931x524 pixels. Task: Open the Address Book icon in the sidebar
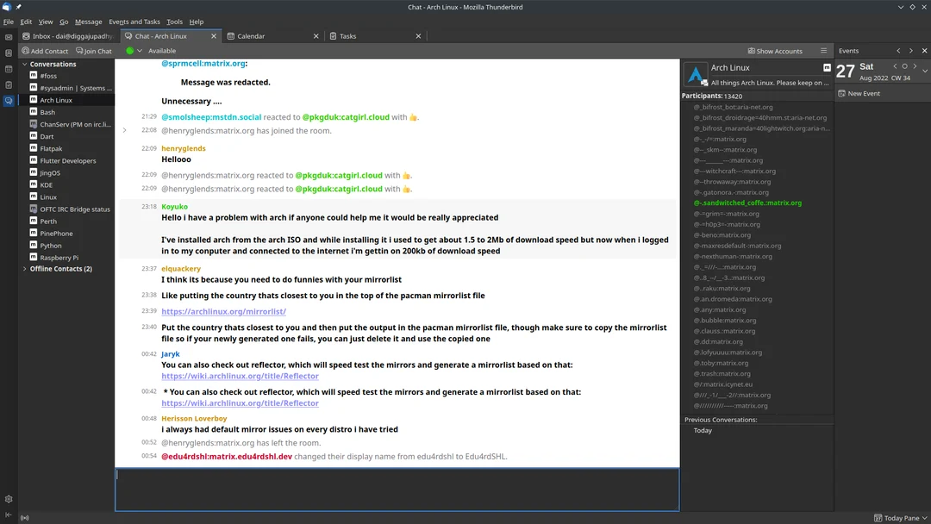pos(8,53)
